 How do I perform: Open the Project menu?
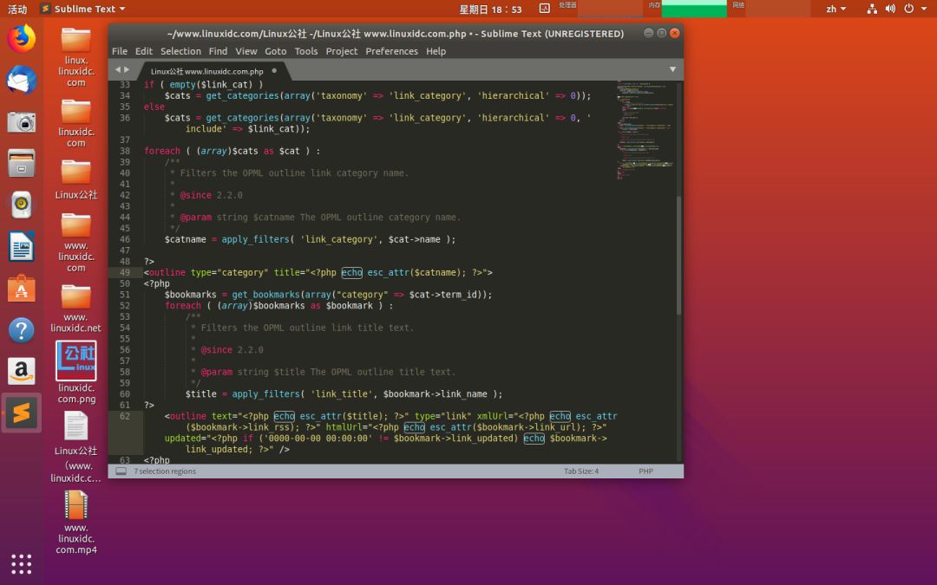coord(341,51)
